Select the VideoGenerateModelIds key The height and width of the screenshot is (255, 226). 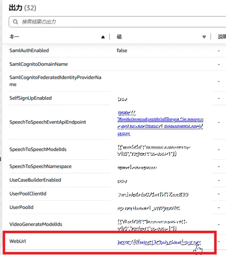tap(36, 224)
